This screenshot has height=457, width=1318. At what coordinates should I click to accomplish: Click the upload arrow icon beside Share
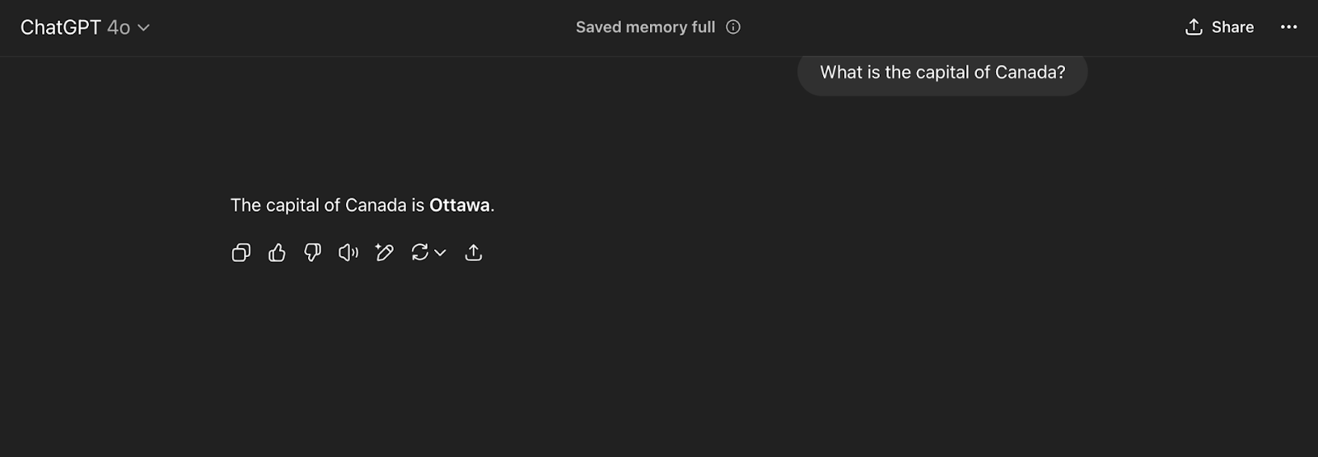pyautogui.click(x=1194, y=27)
